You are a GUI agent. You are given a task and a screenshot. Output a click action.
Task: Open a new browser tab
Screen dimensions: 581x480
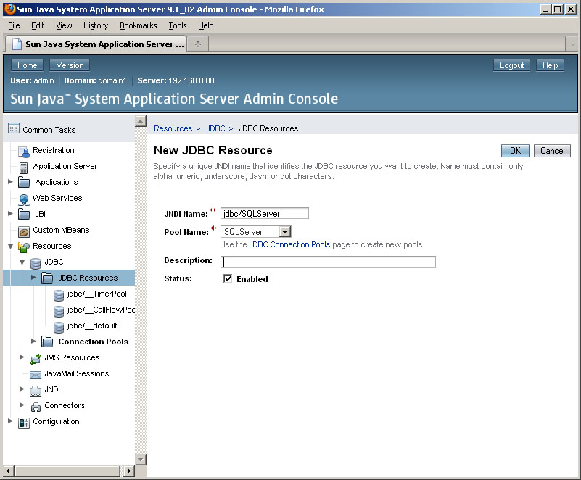coord(198,44)
